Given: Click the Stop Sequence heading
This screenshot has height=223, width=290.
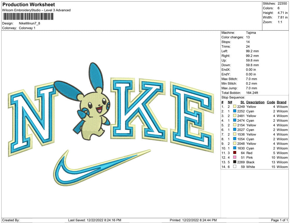Looking at the screenshot, I should (x=233, y=97).
